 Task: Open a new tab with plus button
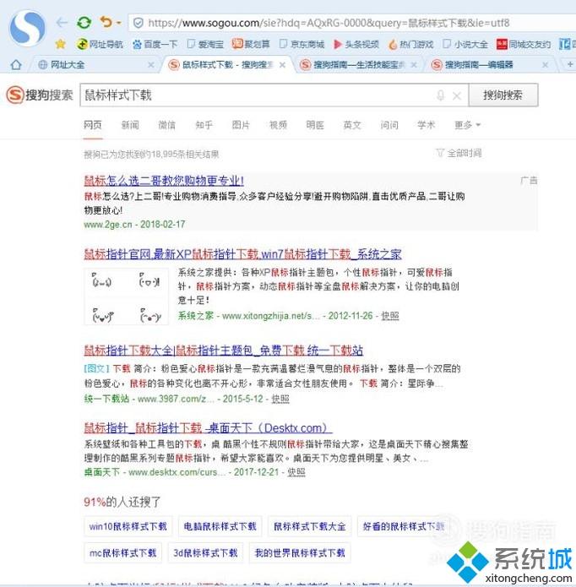coord(569,65)
